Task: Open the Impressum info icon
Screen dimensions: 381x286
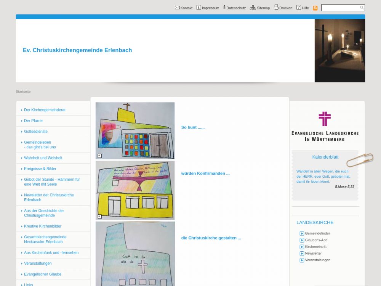Action: [x=199, y=8]
